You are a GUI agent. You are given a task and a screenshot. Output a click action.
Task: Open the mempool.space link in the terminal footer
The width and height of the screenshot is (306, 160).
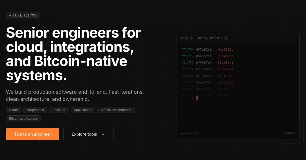coord(190,133)
